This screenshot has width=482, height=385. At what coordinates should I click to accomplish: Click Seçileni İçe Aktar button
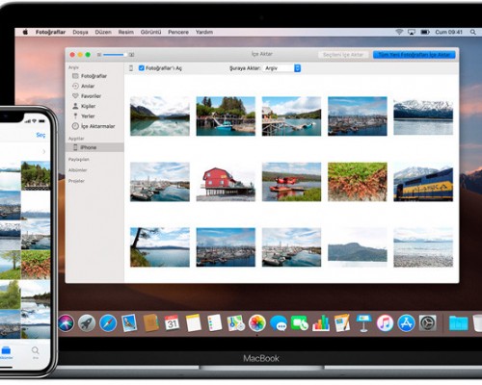(x=343, y=55)
